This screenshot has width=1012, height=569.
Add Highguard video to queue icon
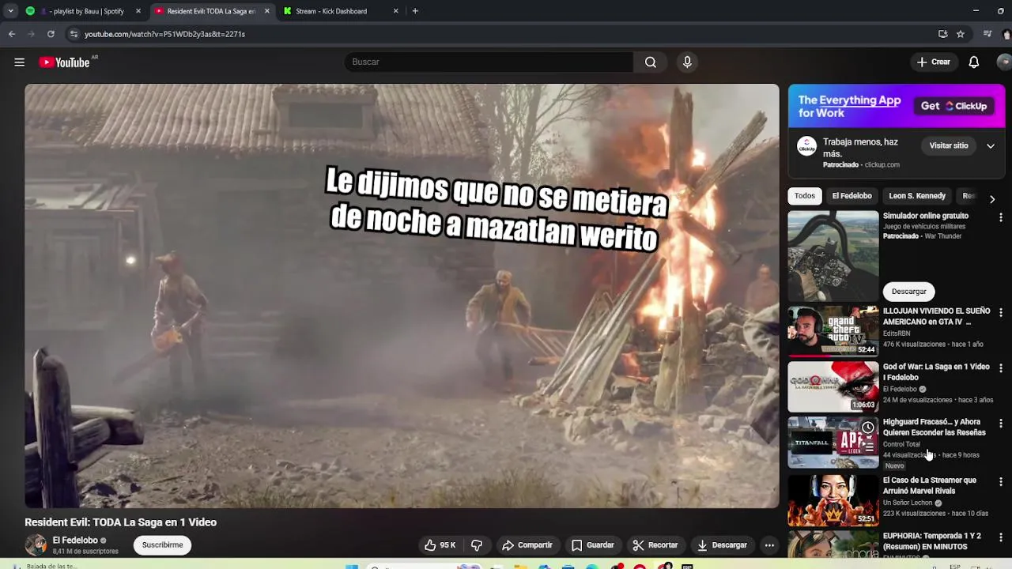(867, 447)
